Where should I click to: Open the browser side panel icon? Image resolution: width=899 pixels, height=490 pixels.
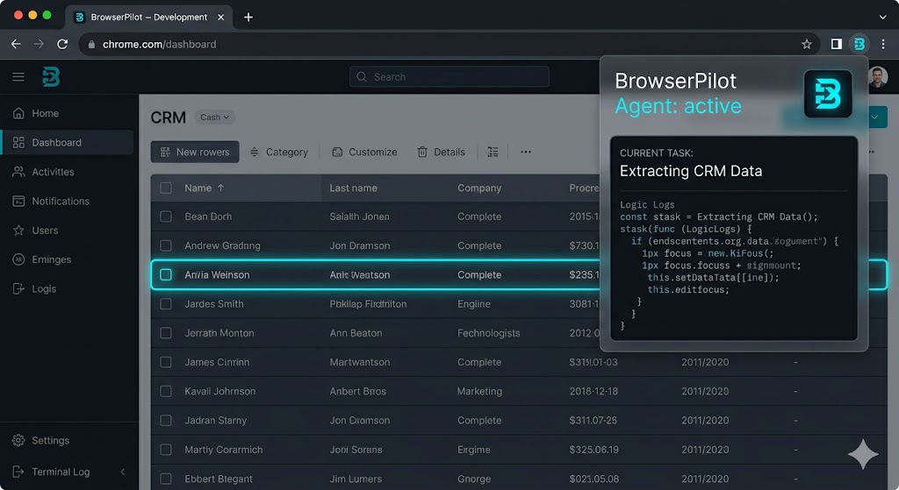coord(837,44)
